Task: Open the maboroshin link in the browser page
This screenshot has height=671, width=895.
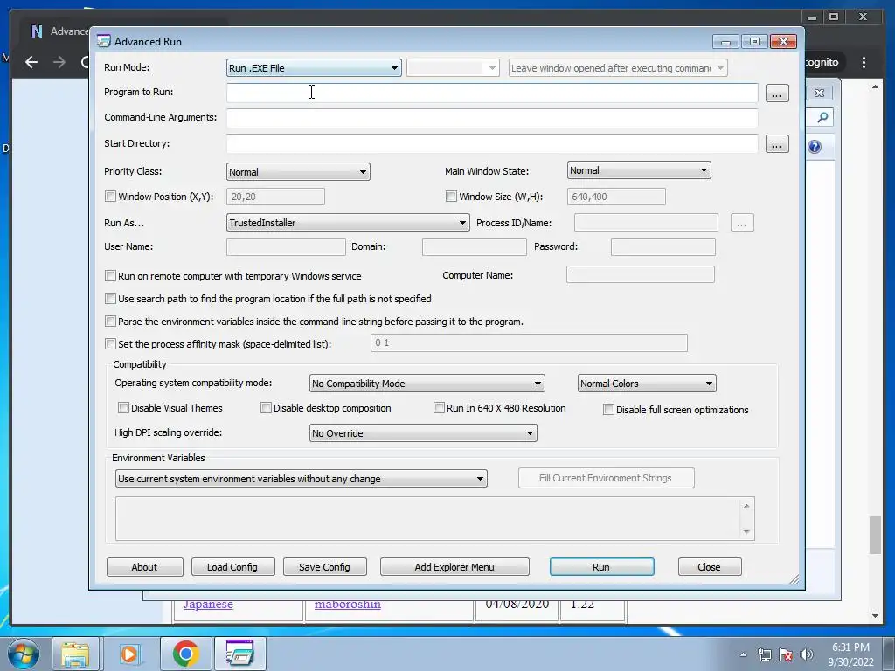Action: coord(347,605)
